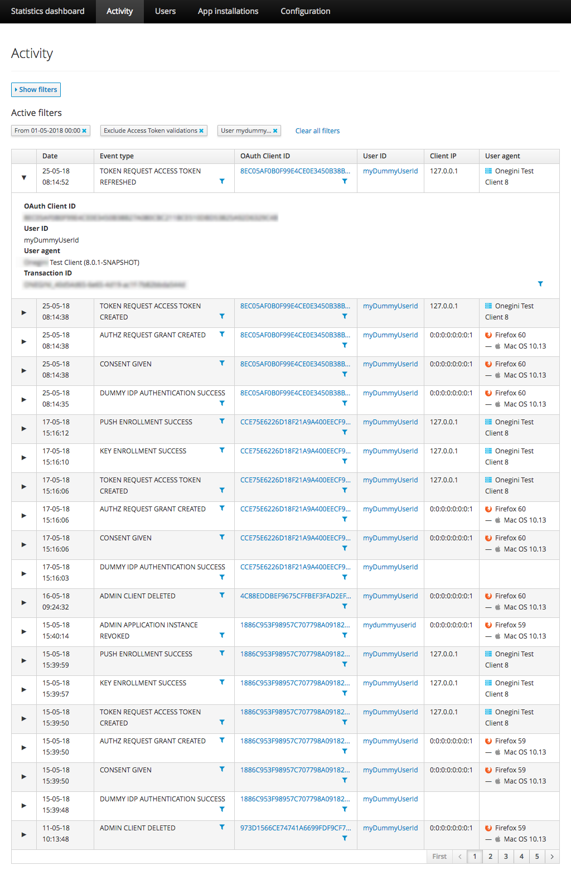Filter by TOKEN REQUEST ACCESS TOKEN REFRESHED event
This screenshot has height=875, width=571.
tap(222, 181)
